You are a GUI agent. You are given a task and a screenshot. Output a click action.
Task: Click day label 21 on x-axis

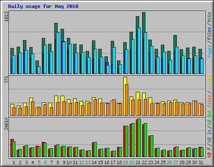tap(138, 162)
